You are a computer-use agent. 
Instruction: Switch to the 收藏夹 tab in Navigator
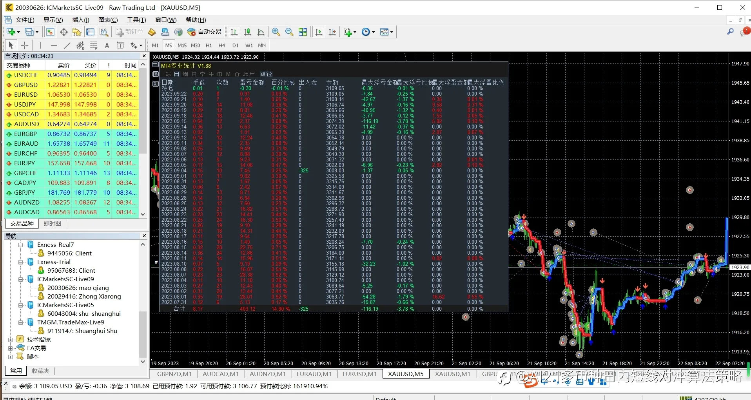pyautogui.click(x=40, y=371)
